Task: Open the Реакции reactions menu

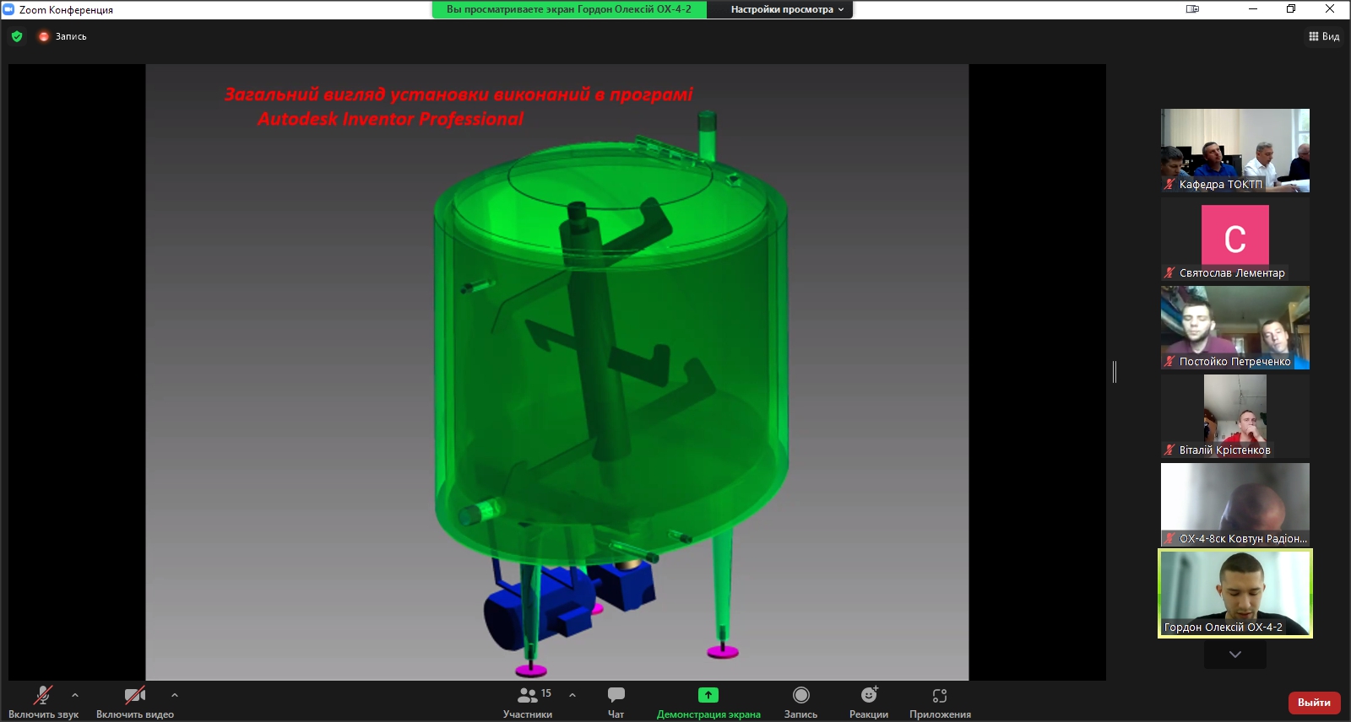Action: click(x=868, y=696)
